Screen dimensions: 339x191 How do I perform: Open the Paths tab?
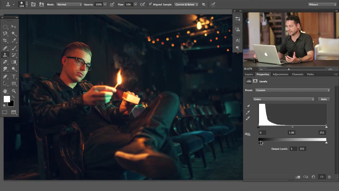[310, 74]
